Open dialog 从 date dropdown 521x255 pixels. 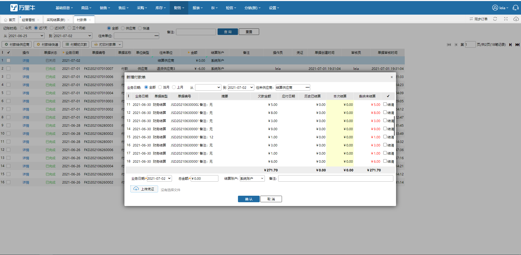tap(219, 87)
